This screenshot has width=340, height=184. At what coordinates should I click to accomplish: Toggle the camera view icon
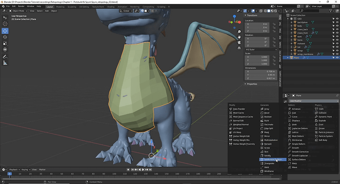239,43
